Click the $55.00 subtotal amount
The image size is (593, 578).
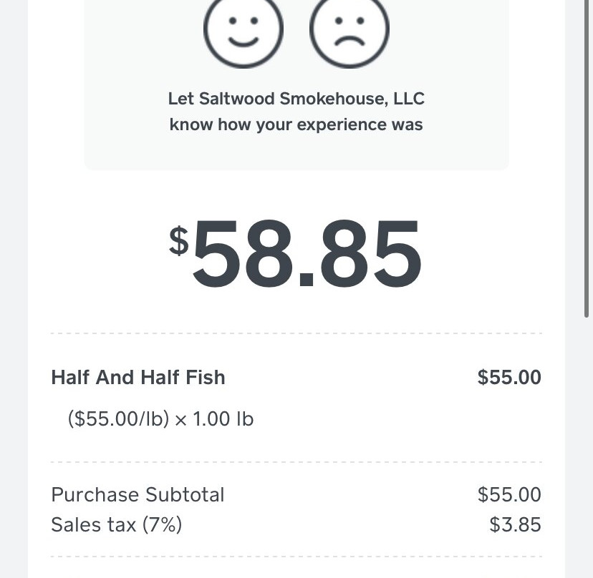(509, 494)
